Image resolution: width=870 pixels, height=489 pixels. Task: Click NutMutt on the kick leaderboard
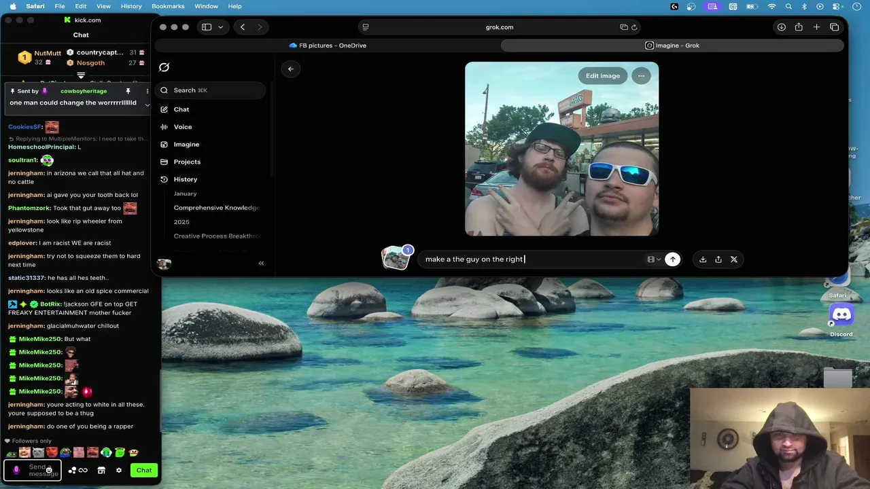tap(48, 53)
